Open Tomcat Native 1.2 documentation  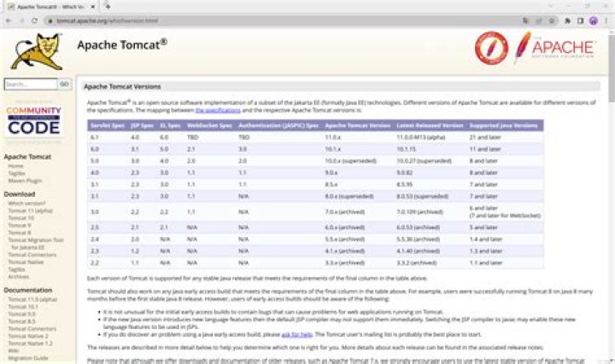pyautogui.click(x=30, y=344)
